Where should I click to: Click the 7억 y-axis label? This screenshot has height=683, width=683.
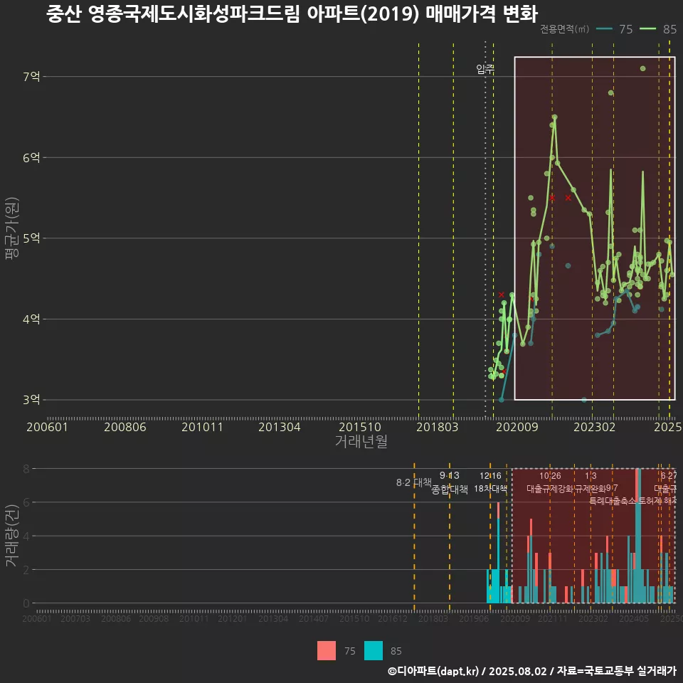point(31,77)
